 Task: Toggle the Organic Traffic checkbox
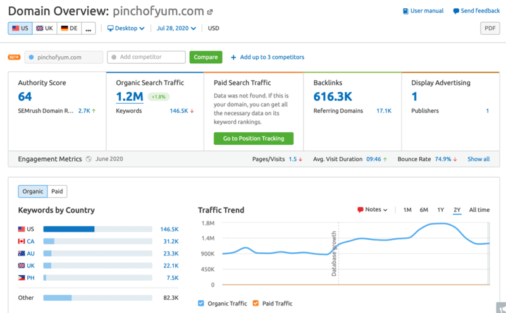201,304
